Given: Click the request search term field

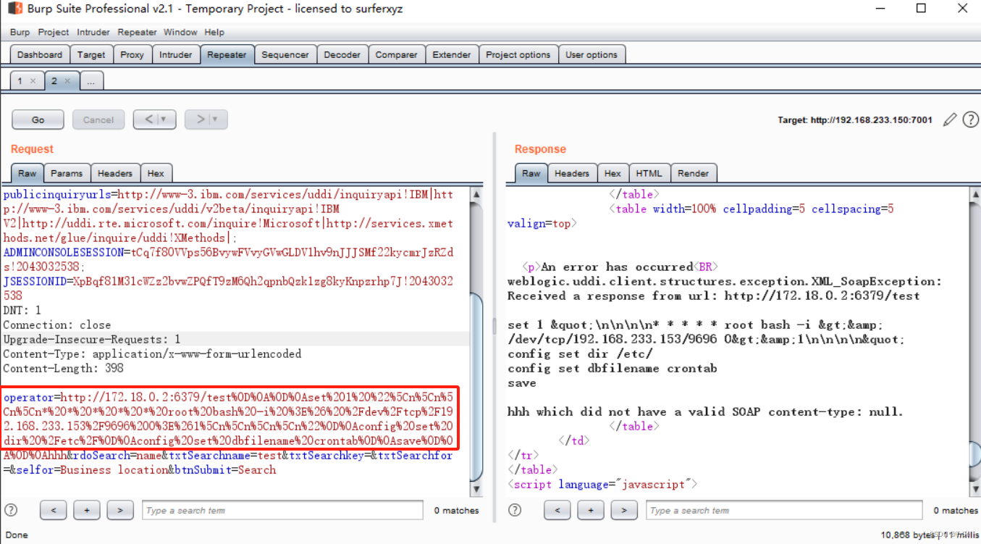Looking at the screenshot, I should click(x=282, y=510).
